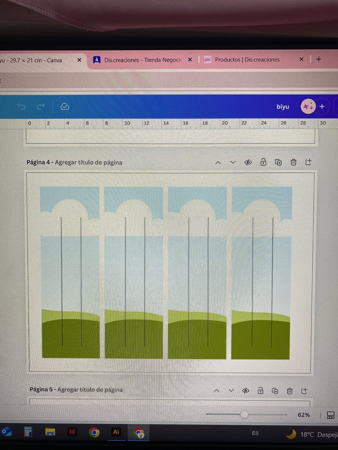Click the zoom slider handle
338x450 pixels.
[244, 415]
